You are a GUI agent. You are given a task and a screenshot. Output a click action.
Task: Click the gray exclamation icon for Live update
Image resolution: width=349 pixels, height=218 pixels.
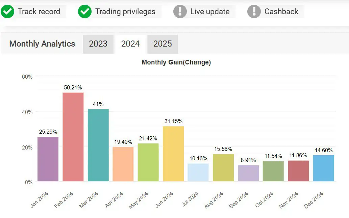click(180, 11)
